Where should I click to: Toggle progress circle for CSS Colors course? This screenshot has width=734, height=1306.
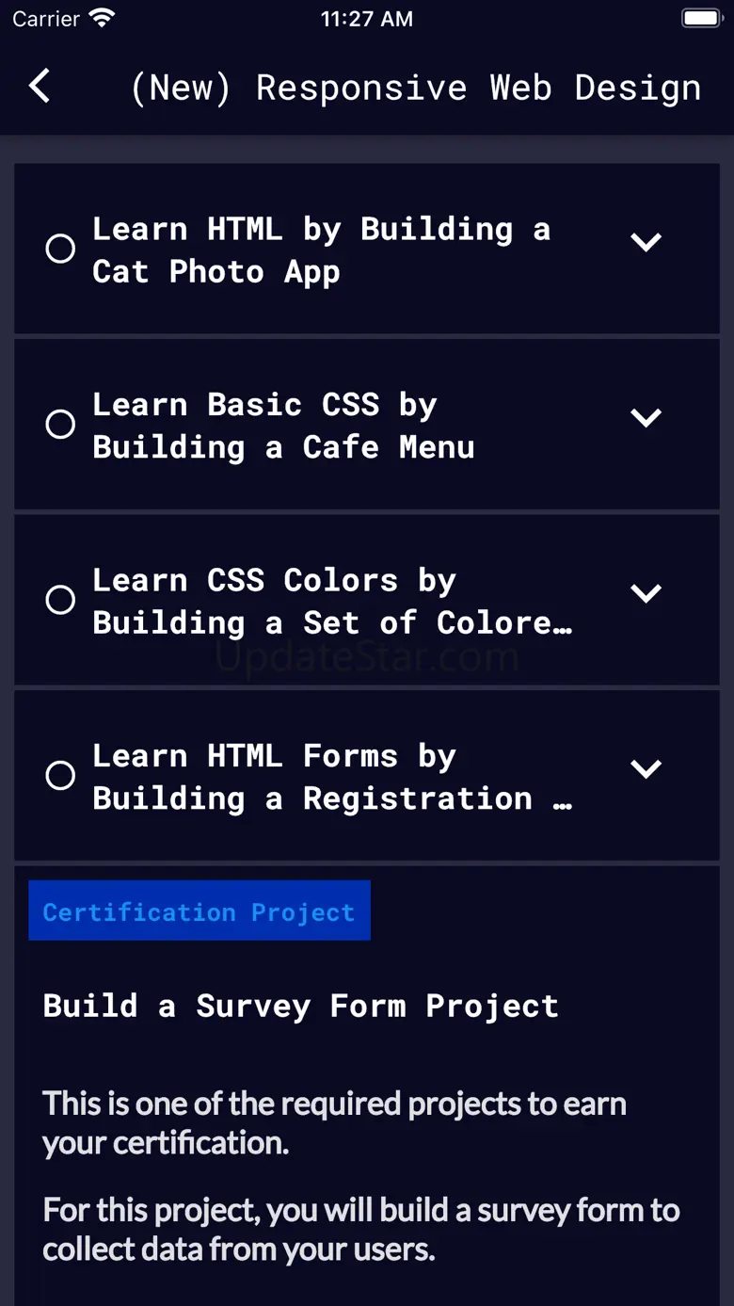click(x=60, y=600)
